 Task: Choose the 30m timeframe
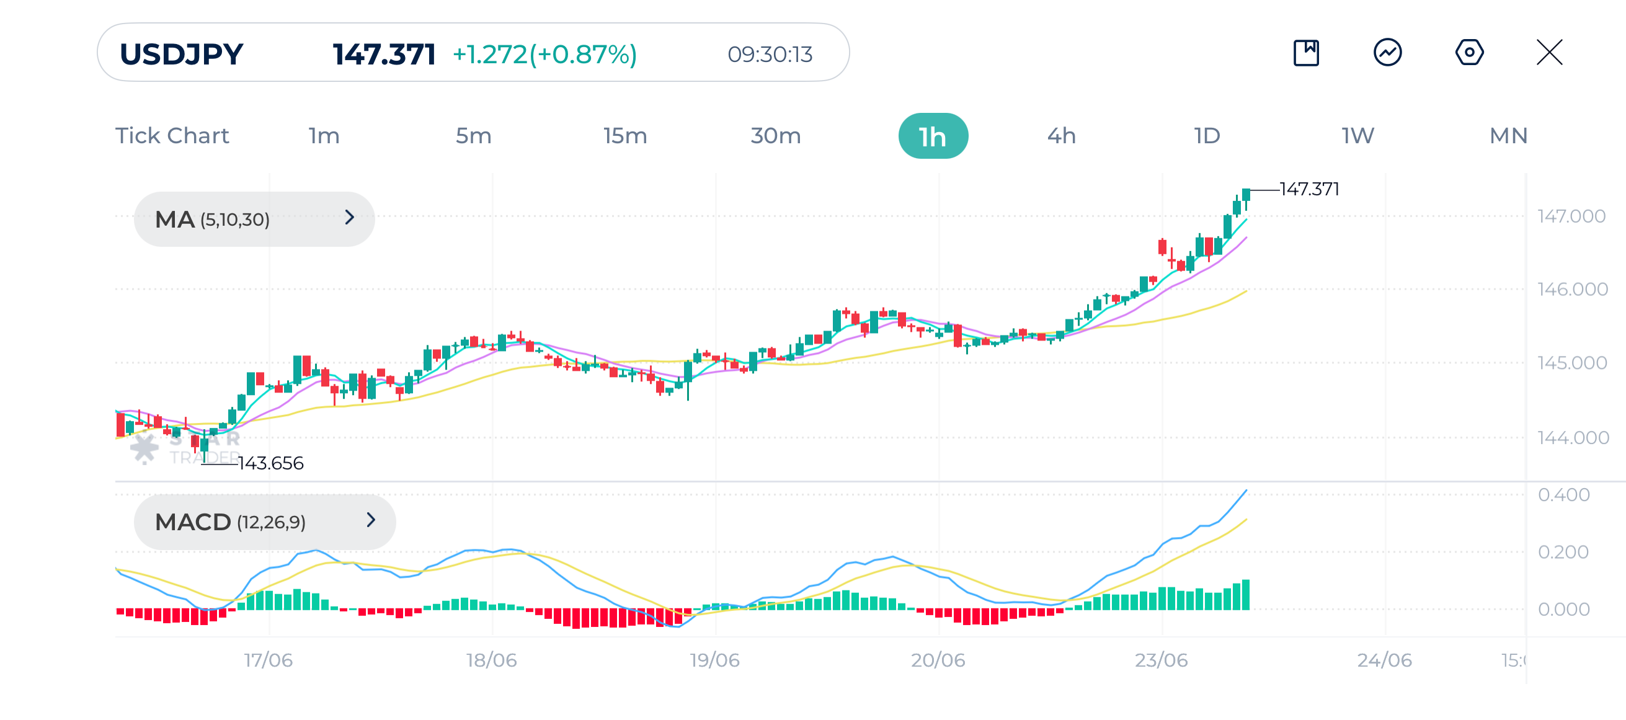tap(775, 136)
